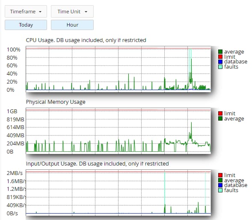252x220 pixels.
Task: Click the red limit swatch in Memory legend
Action: 220,113
